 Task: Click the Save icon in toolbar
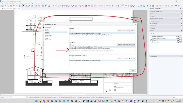(x=2, y=6)
